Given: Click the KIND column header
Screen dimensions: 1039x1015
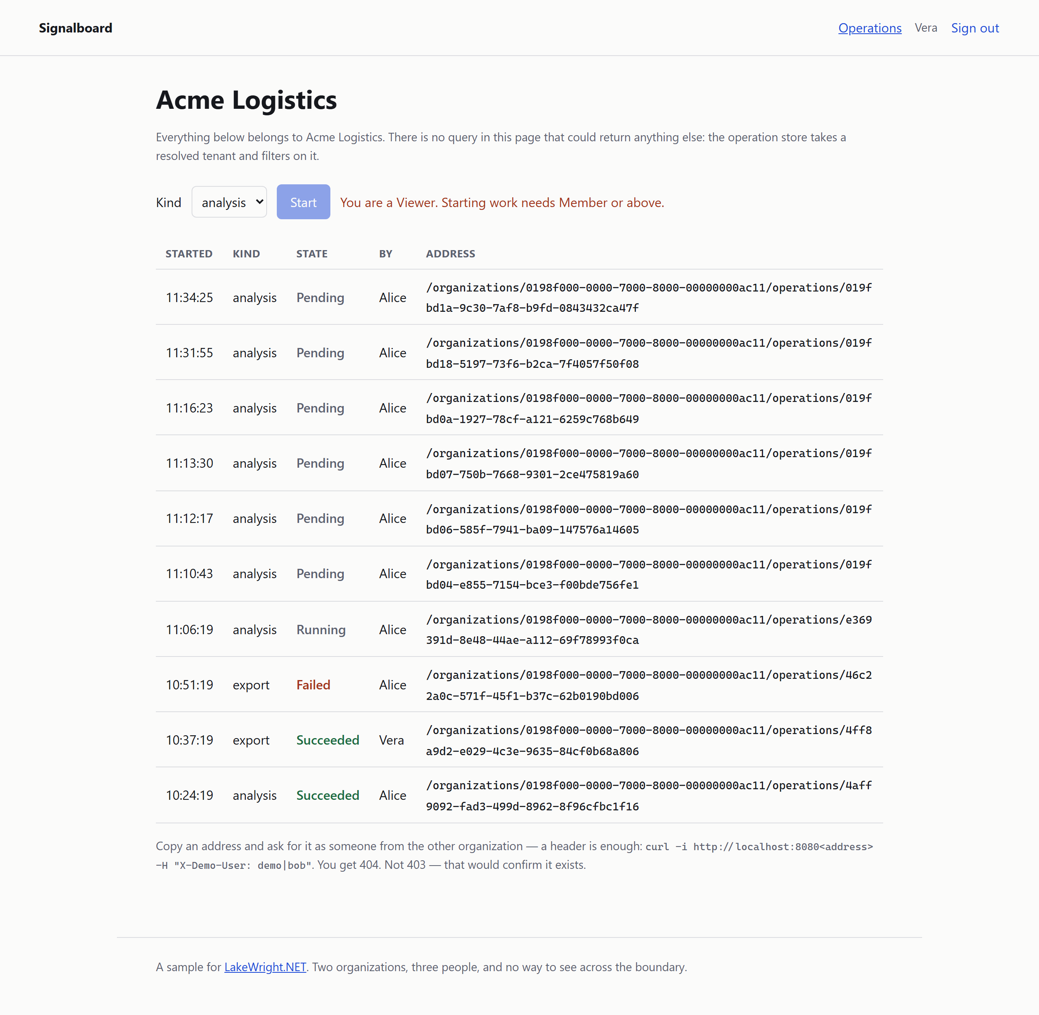Looking at the screenshot, I should (x=246, y=254).
